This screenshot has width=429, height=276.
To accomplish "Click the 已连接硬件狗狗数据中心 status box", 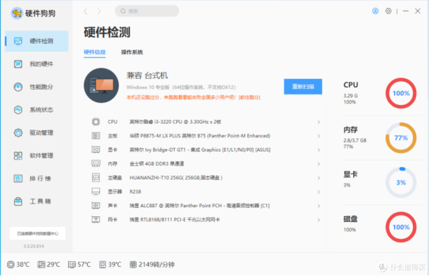I will [37, 234].
